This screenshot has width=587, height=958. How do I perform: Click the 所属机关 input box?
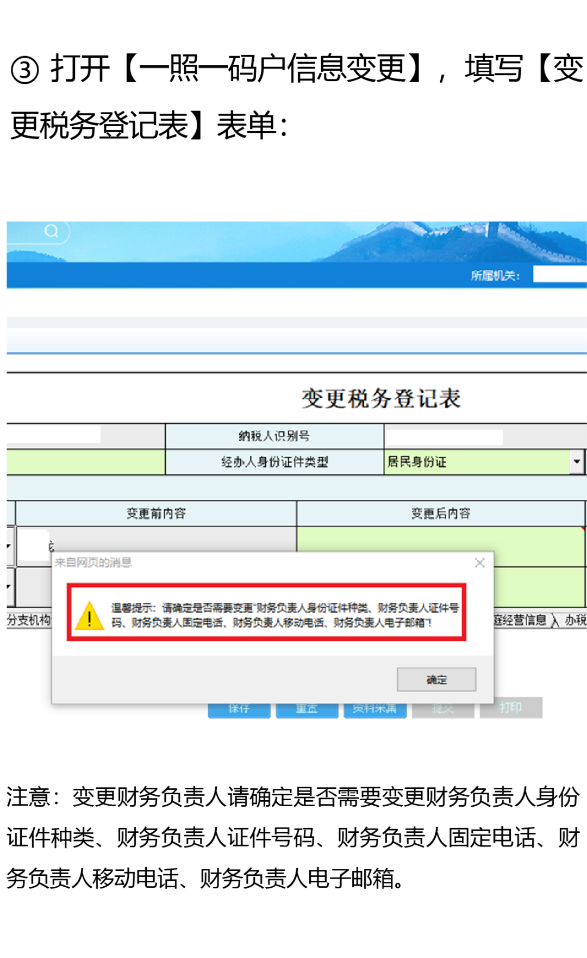pyautogui.click(x=559, y=274)
